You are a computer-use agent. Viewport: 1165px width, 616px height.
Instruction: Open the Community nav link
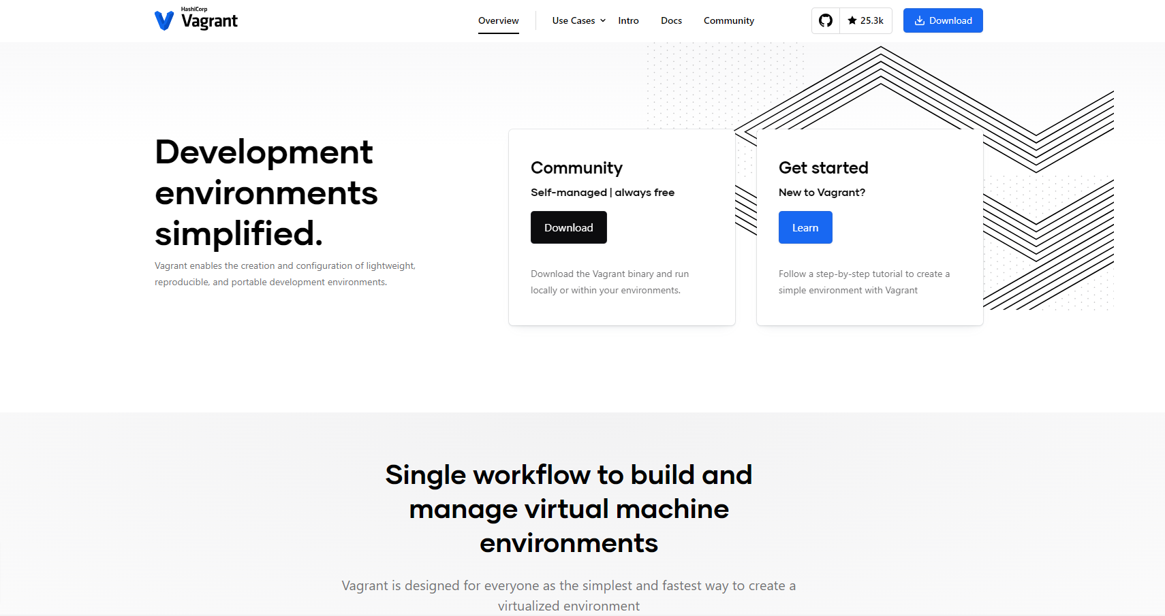[x=728, y=20]
